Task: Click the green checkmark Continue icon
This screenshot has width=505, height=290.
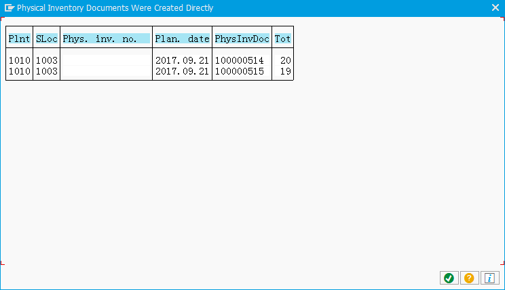Action: [x=449, y=278]
